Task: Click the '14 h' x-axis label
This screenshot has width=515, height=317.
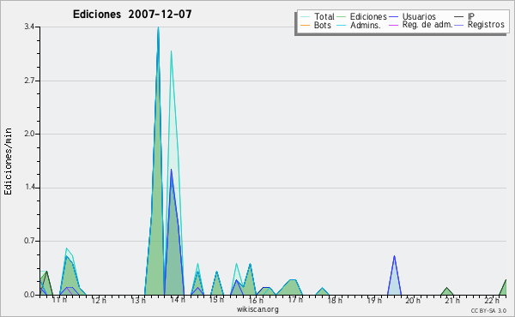Action: 178,300
